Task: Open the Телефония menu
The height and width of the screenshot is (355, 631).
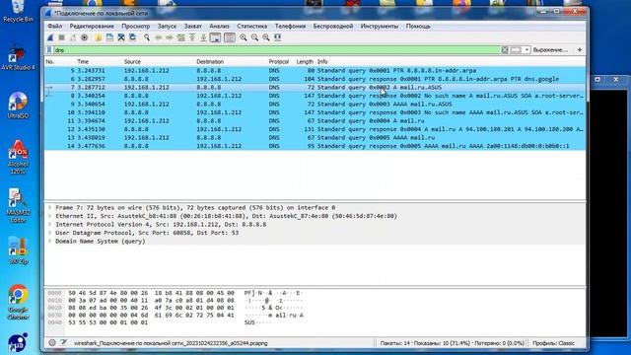Action: click(290, 27)
